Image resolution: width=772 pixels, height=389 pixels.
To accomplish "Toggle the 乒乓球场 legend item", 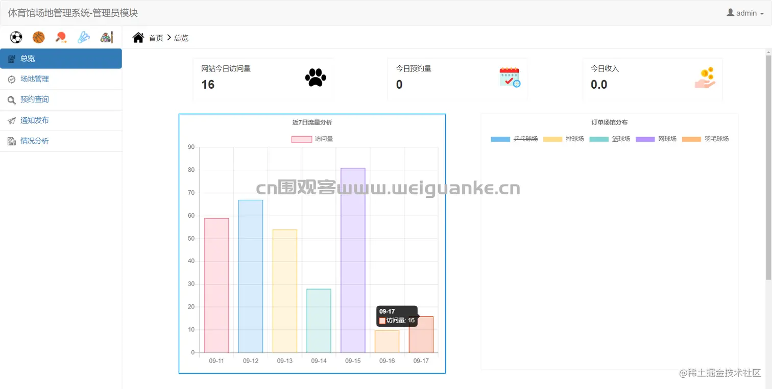I will tap(514, 139).
